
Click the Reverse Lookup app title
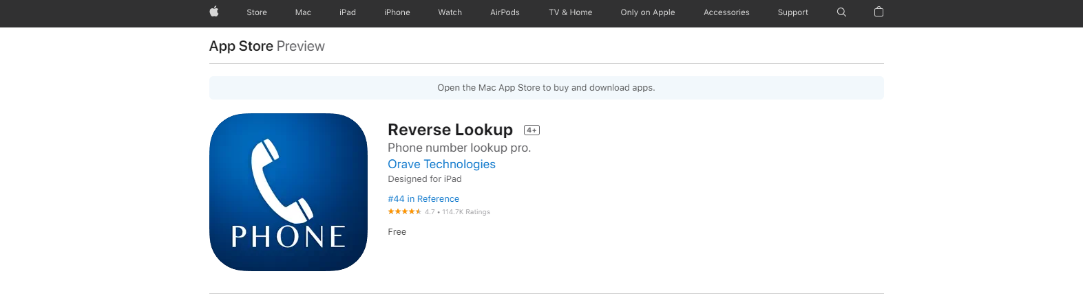450,130
